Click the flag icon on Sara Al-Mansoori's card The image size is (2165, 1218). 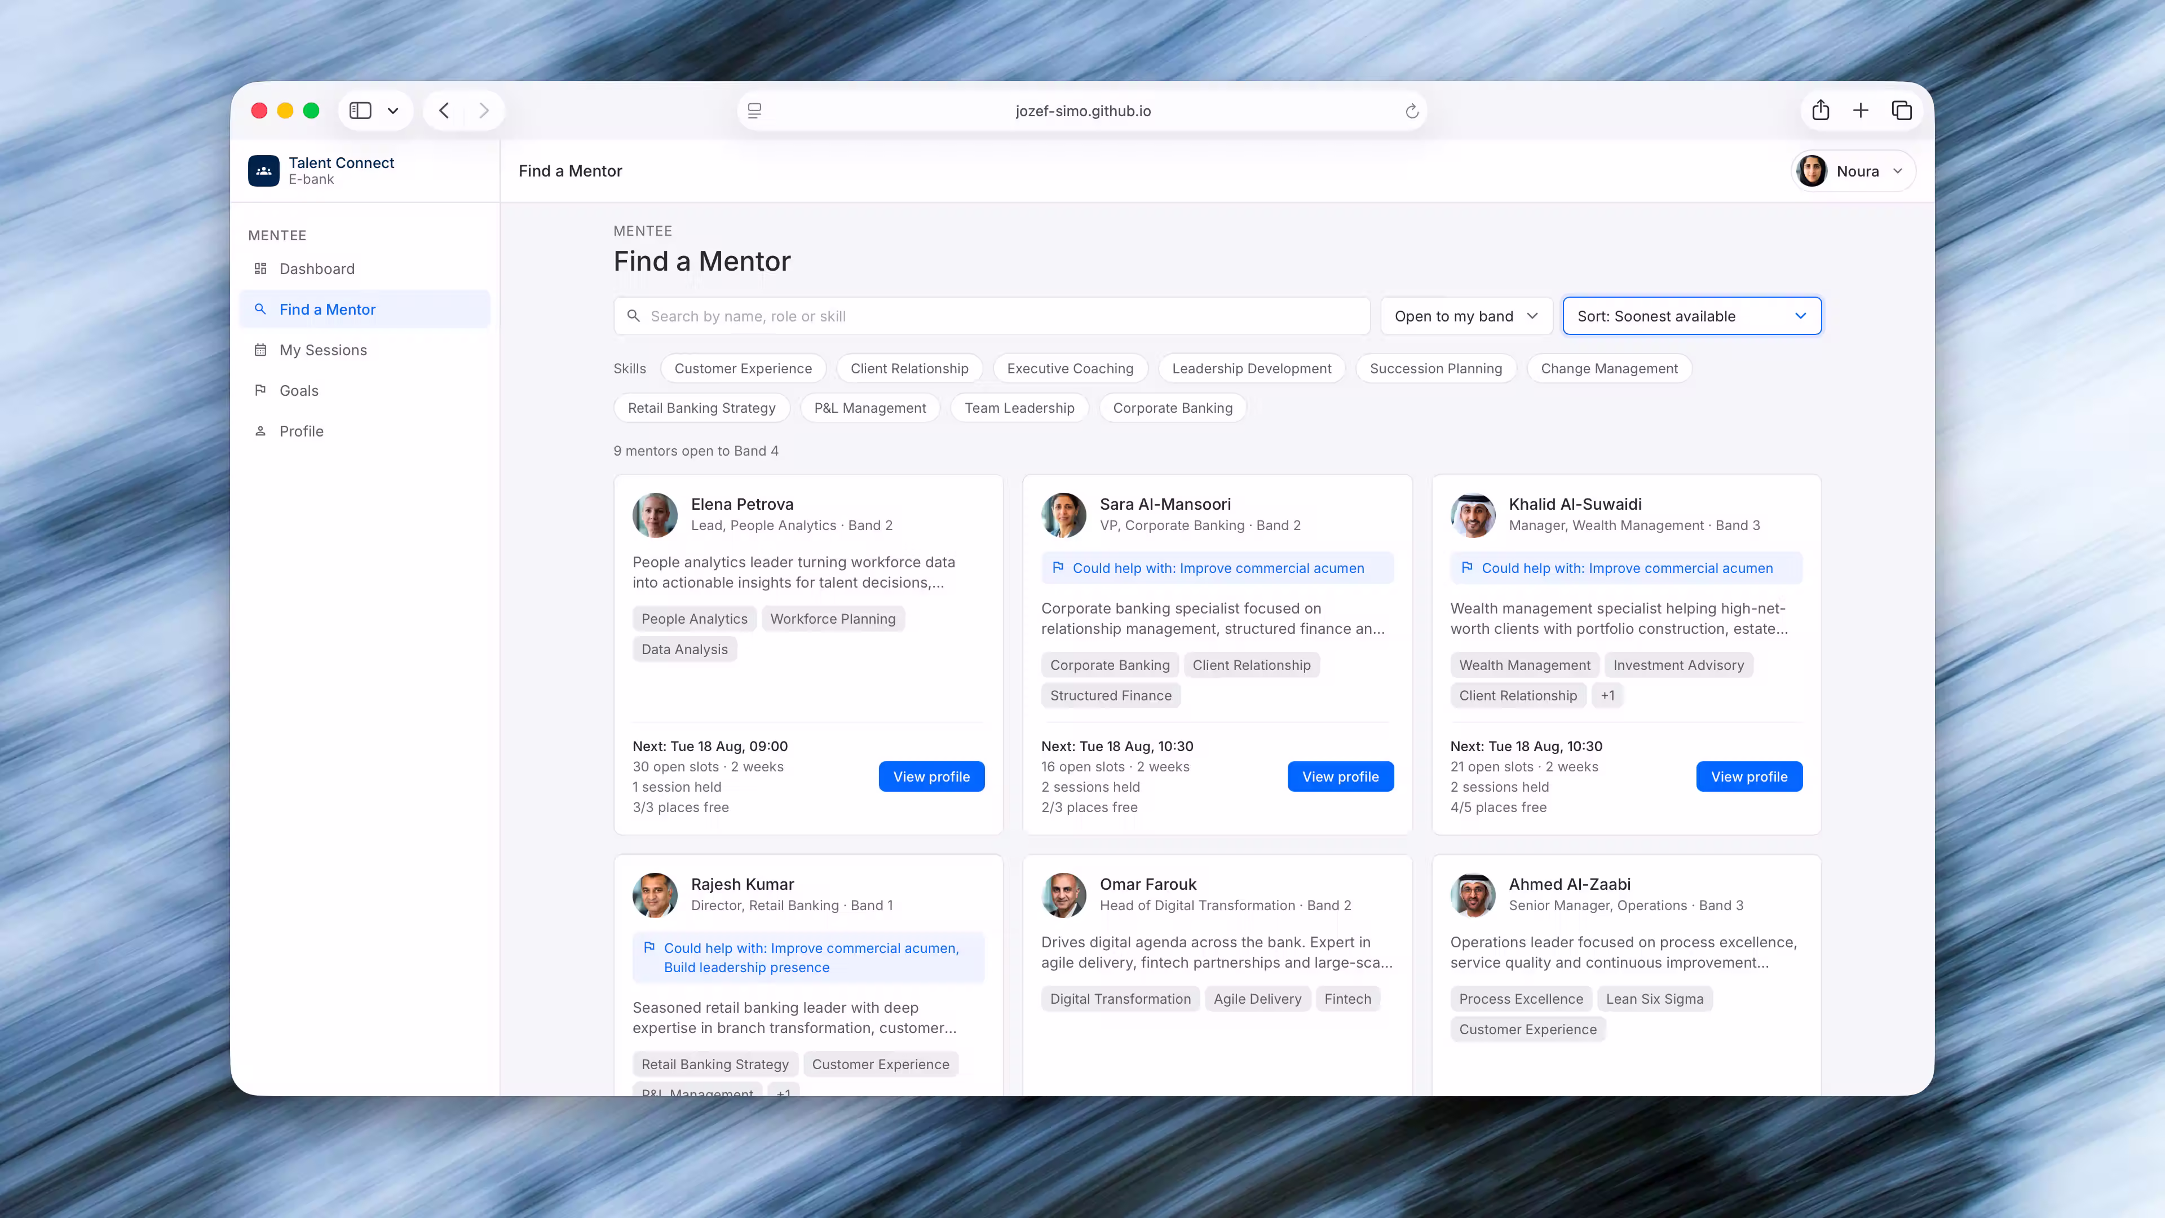(1058, 567)
